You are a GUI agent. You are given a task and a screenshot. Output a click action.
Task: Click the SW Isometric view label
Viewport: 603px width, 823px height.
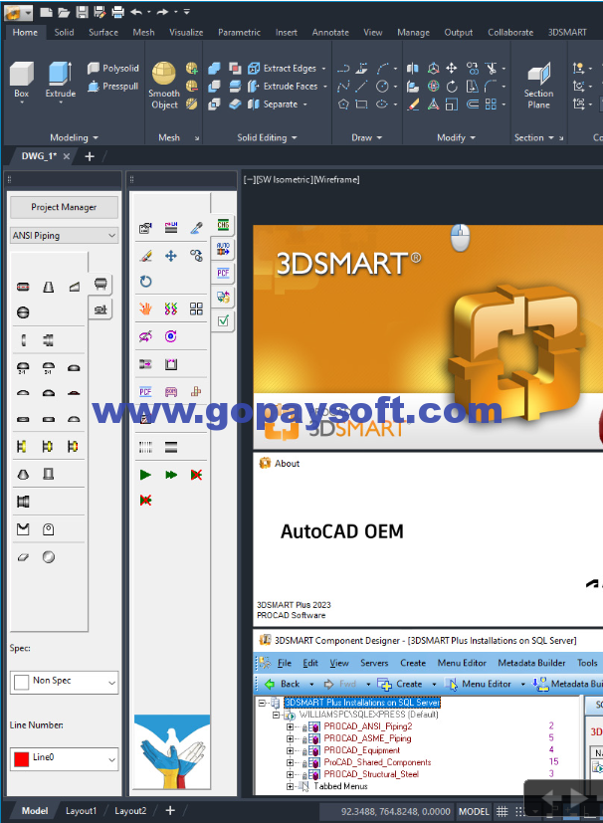285,179
